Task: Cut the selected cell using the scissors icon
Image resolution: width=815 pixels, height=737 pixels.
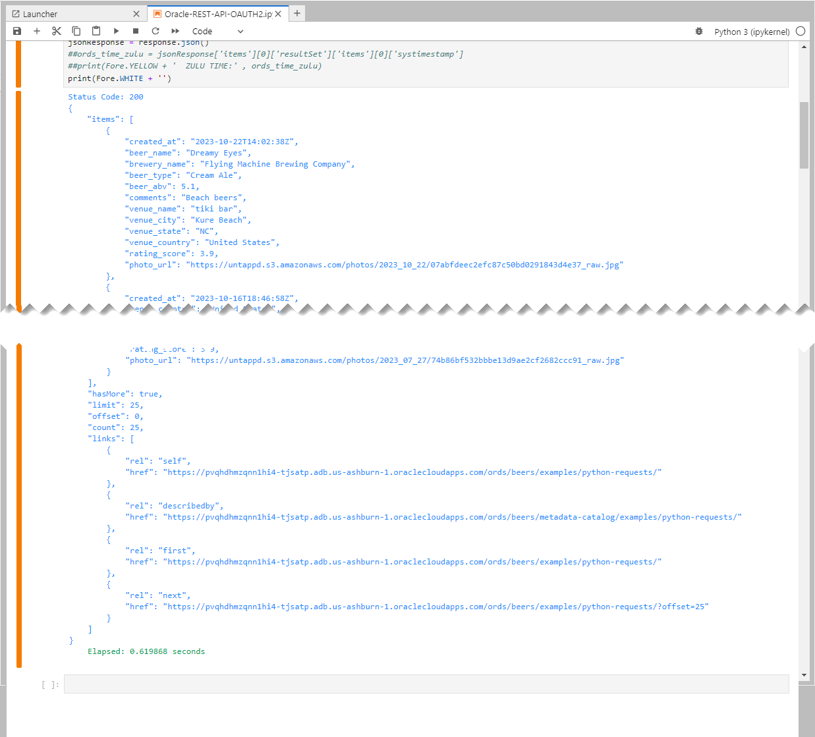Action: pos(57,31)
